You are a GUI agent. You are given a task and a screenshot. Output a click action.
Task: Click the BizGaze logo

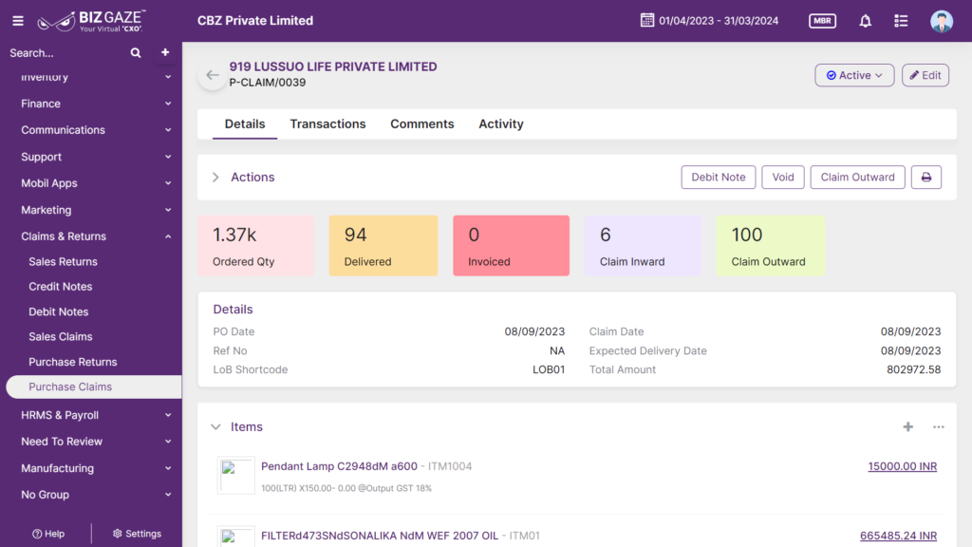click(92, 21)
